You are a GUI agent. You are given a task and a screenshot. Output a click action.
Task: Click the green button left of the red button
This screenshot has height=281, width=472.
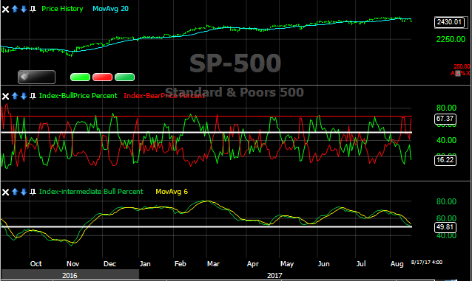click(80, 77)
